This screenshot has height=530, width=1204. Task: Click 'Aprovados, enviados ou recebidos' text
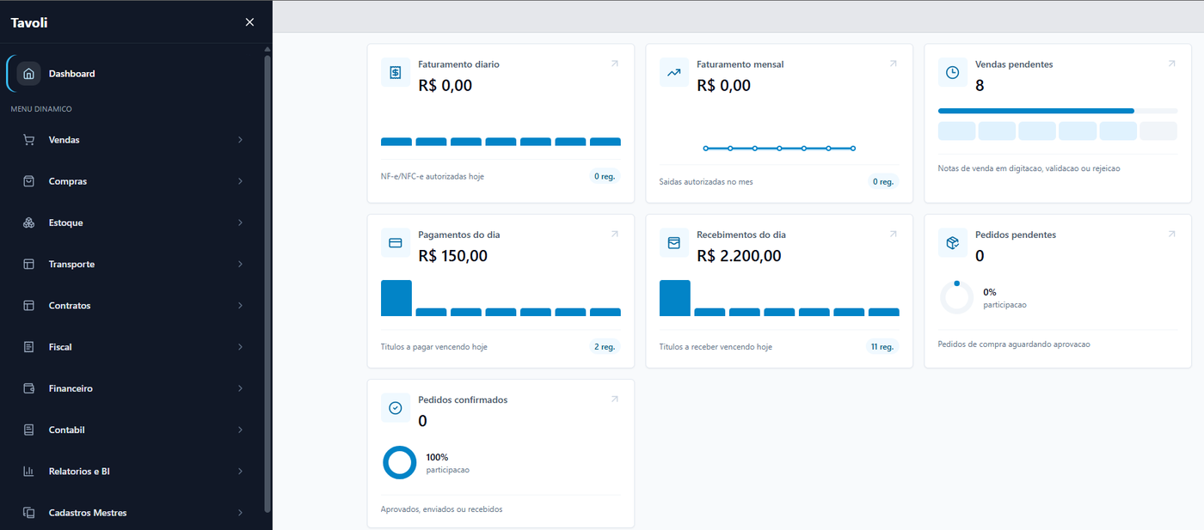441,509
